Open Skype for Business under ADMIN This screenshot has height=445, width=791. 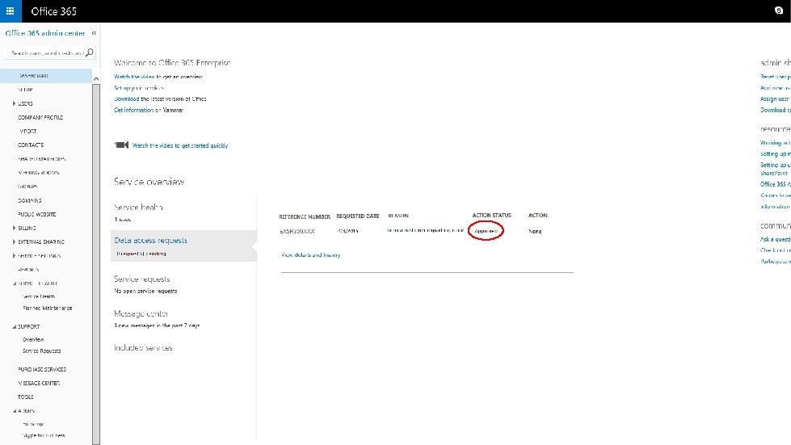44,435
